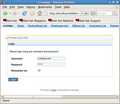Open the Tools menu
120x104 pixels.
[58, 7]
